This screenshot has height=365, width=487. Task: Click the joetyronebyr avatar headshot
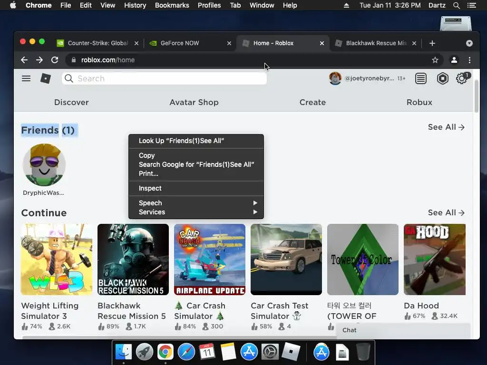pos(335,78)
